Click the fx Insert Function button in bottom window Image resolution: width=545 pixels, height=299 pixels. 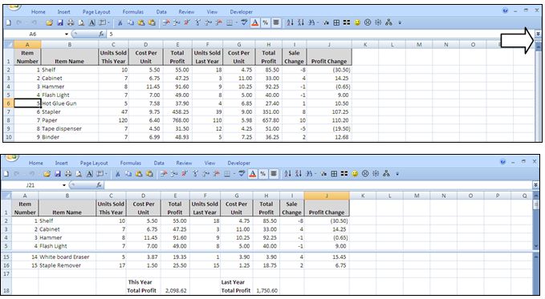[x=99, y=185]
